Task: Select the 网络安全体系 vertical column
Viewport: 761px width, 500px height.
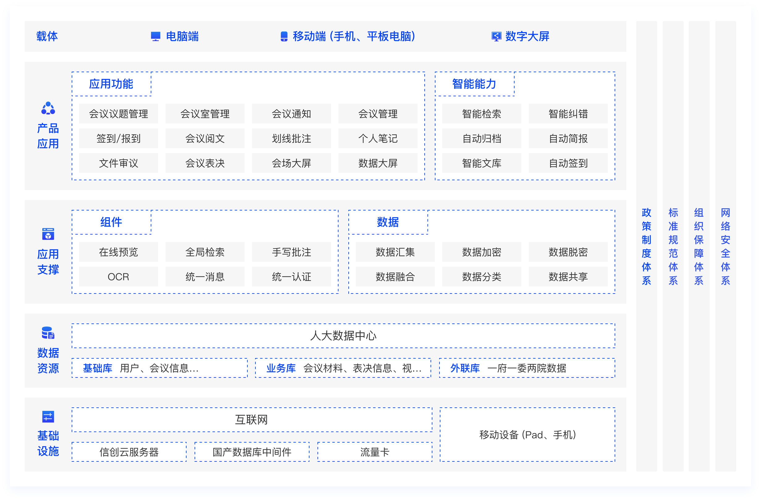Action: (725, 246)
